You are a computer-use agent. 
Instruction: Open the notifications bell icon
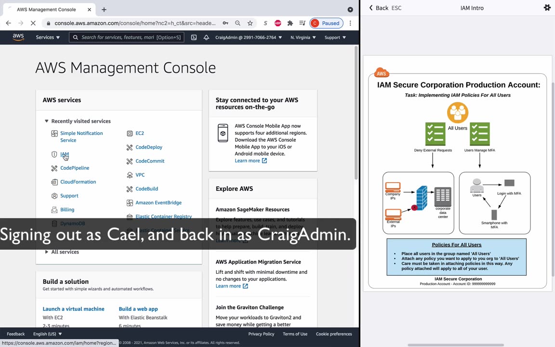click(206, 37)
